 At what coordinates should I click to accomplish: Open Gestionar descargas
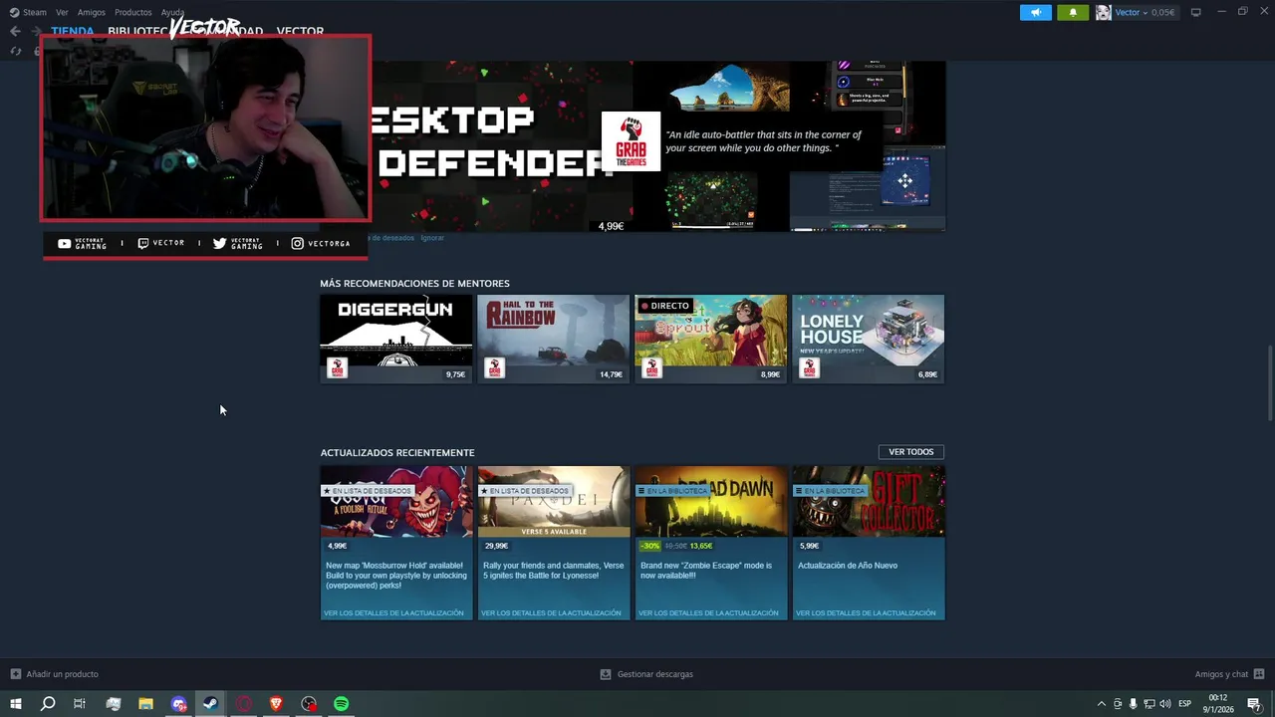(646, 674)
